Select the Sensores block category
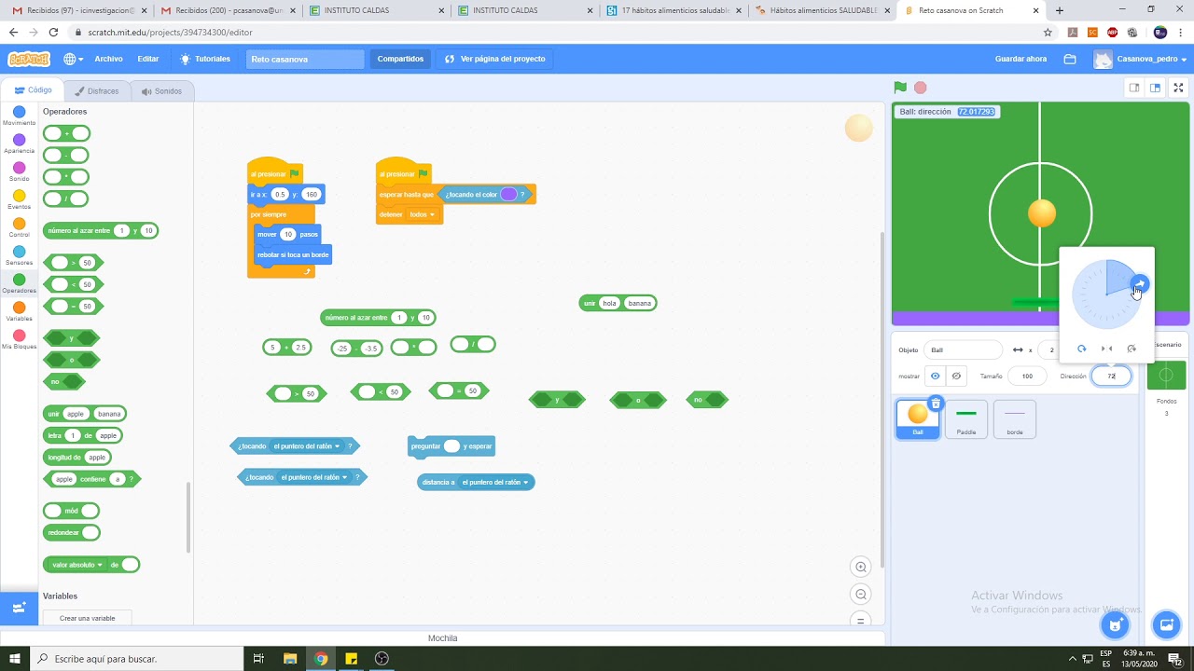1194x671 pixels. coord(19,256)
